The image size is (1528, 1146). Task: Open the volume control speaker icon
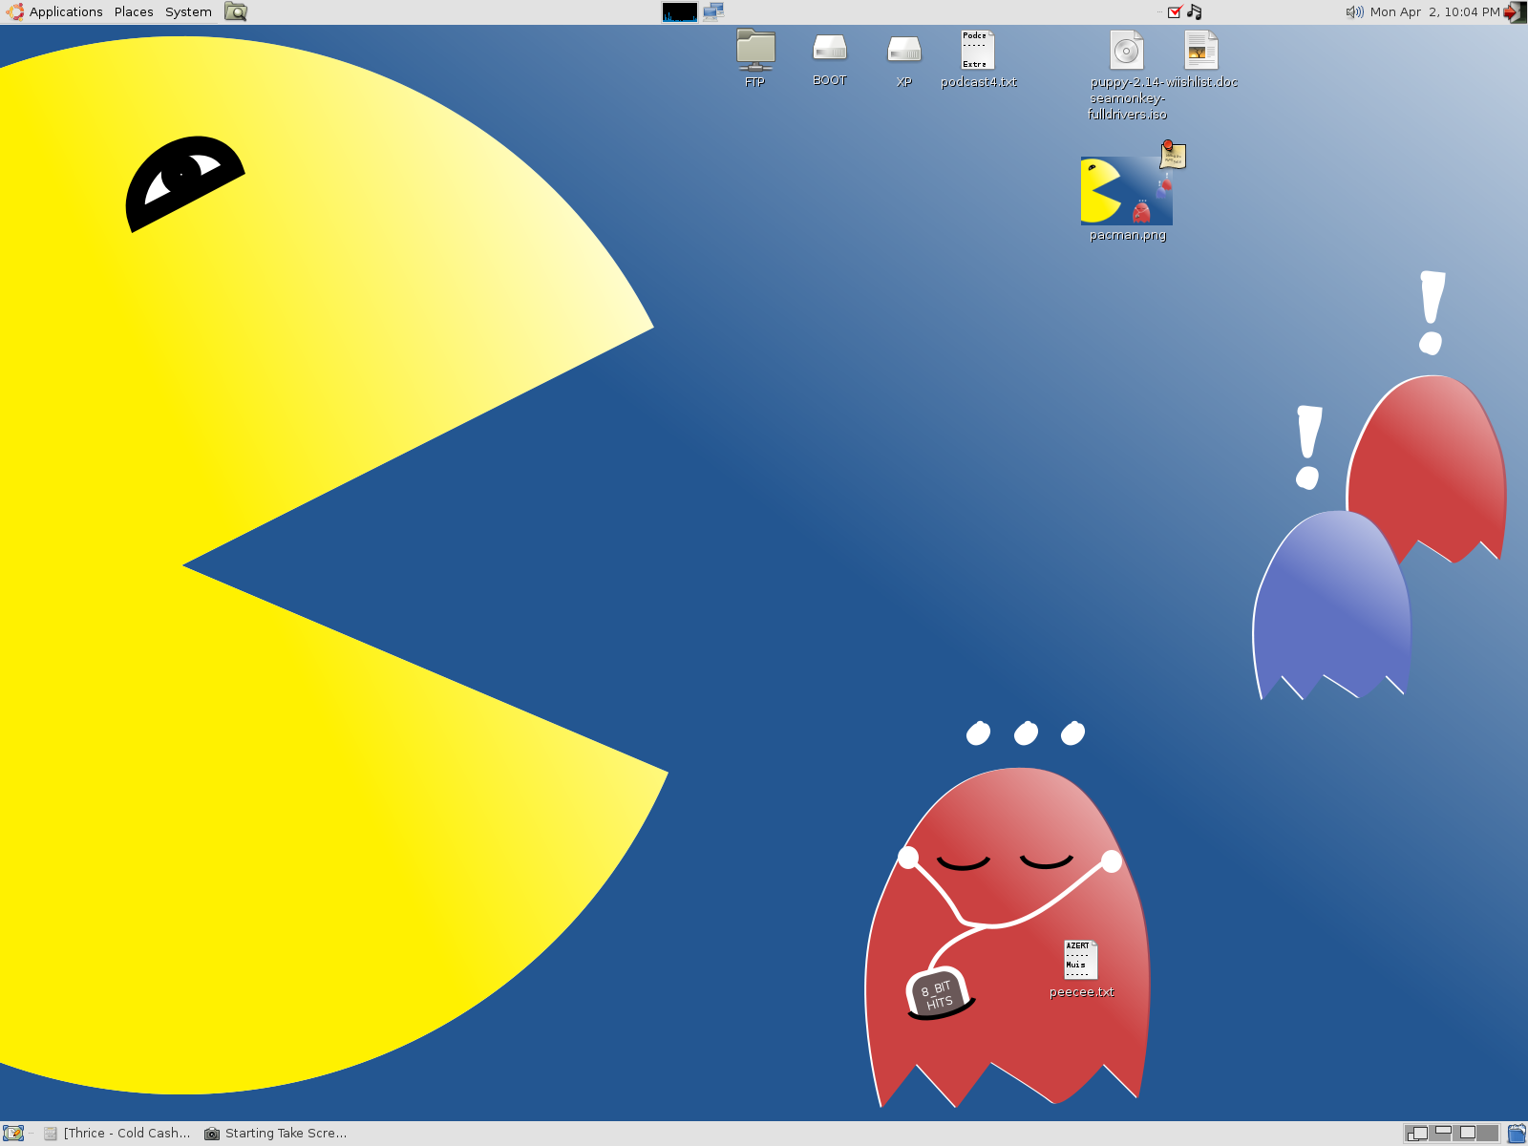click(x=1354, y=11)
